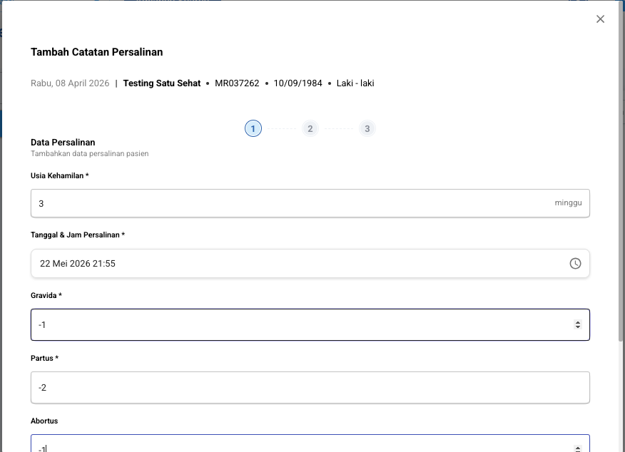Click the dialog's vertical scrollbar
Viewport: 625px width, 452px height.
point(621,214)
